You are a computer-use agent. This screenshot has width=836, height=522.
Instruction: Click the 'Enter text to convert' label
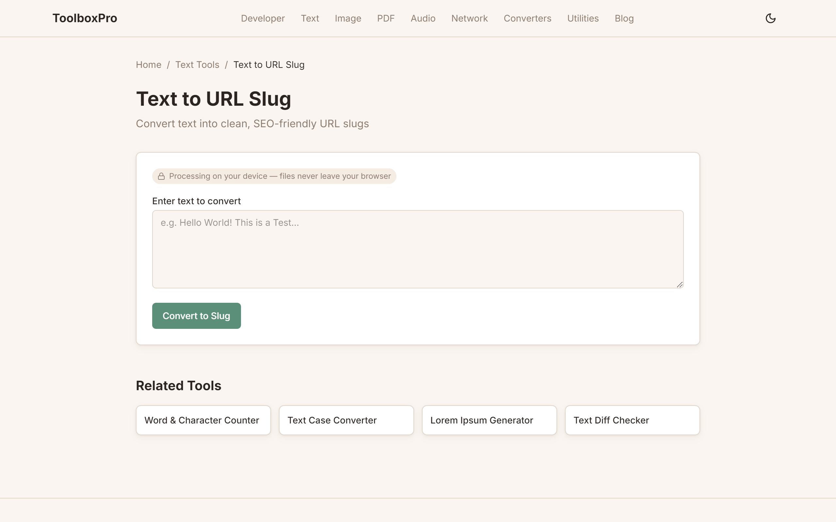[x=196, y=201]
